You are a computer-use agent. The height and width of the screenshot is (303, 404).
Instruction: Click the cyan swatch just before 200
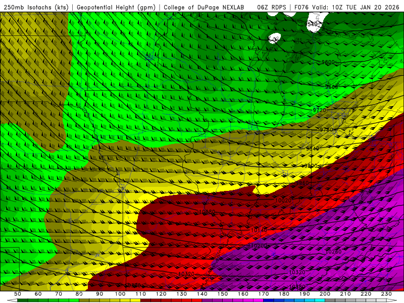click(x=320, y=300)
